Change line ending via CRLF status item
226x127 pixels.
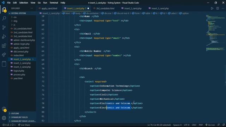point(194,125)
